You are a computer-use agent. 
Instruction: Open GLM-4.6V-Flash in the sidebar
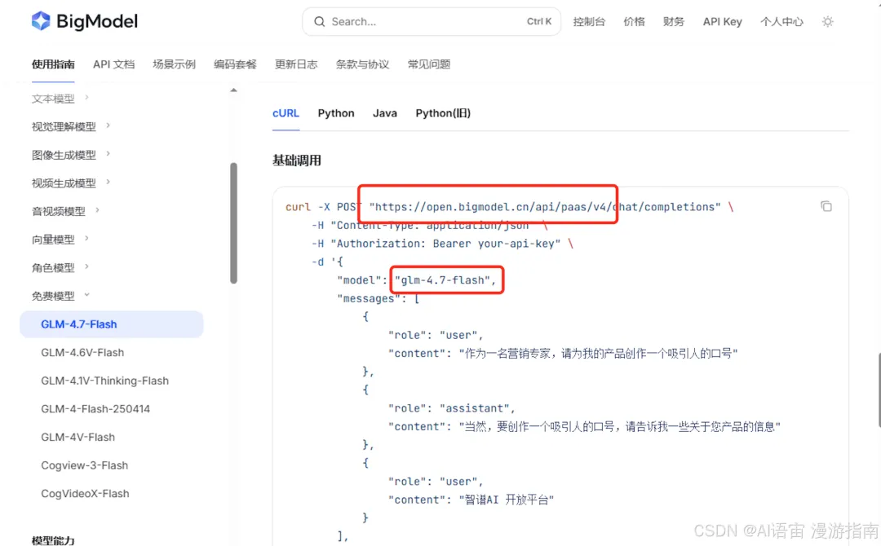pyautogui.click(x=82, y=352)
